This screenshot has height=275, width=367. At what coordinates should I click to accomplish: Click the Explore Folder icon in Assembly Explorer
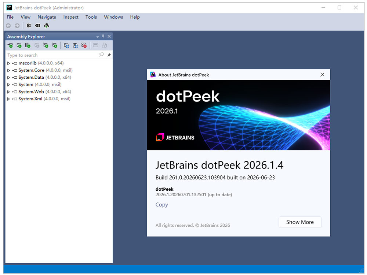[19, 45]
